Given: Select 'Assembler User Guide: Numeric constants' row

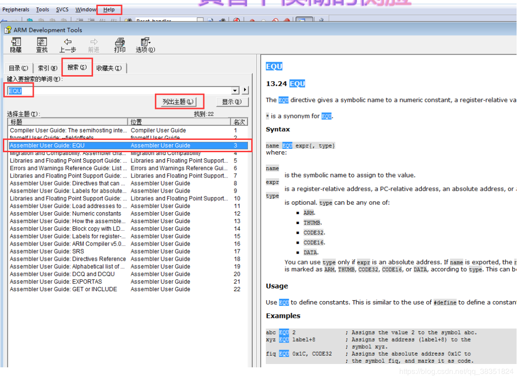Looking at the screenshot, I should [x=128, y=214].
